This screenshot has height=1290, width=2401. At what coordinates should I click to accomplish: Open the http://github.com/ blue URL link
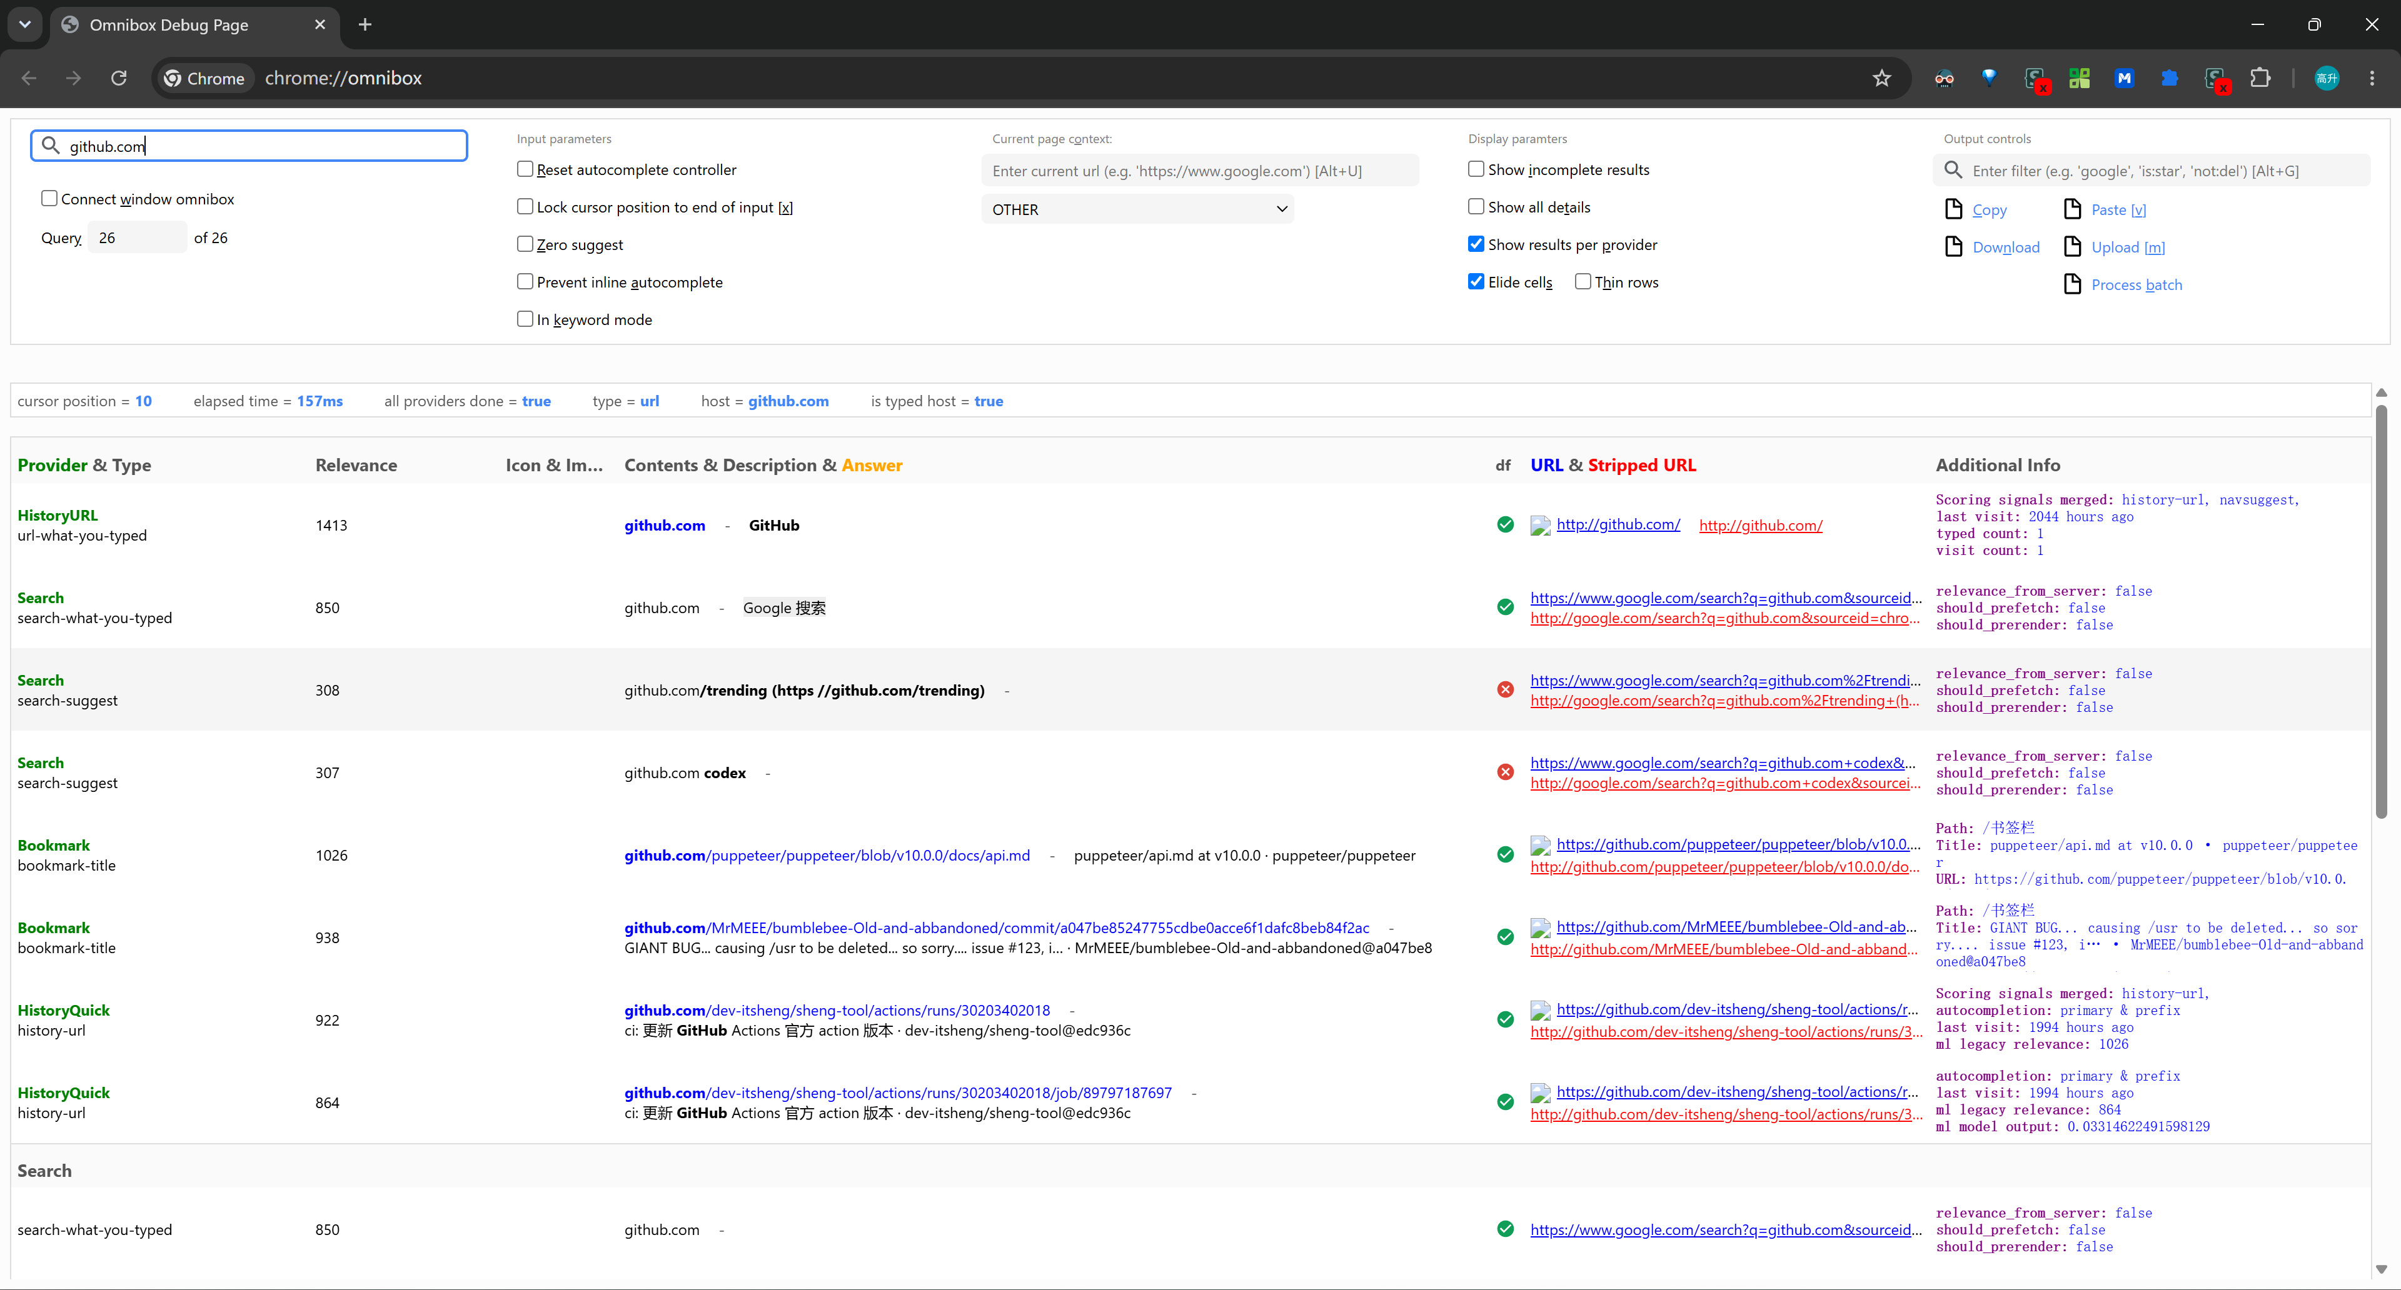pyautogui.click(x=1618, y=524)
